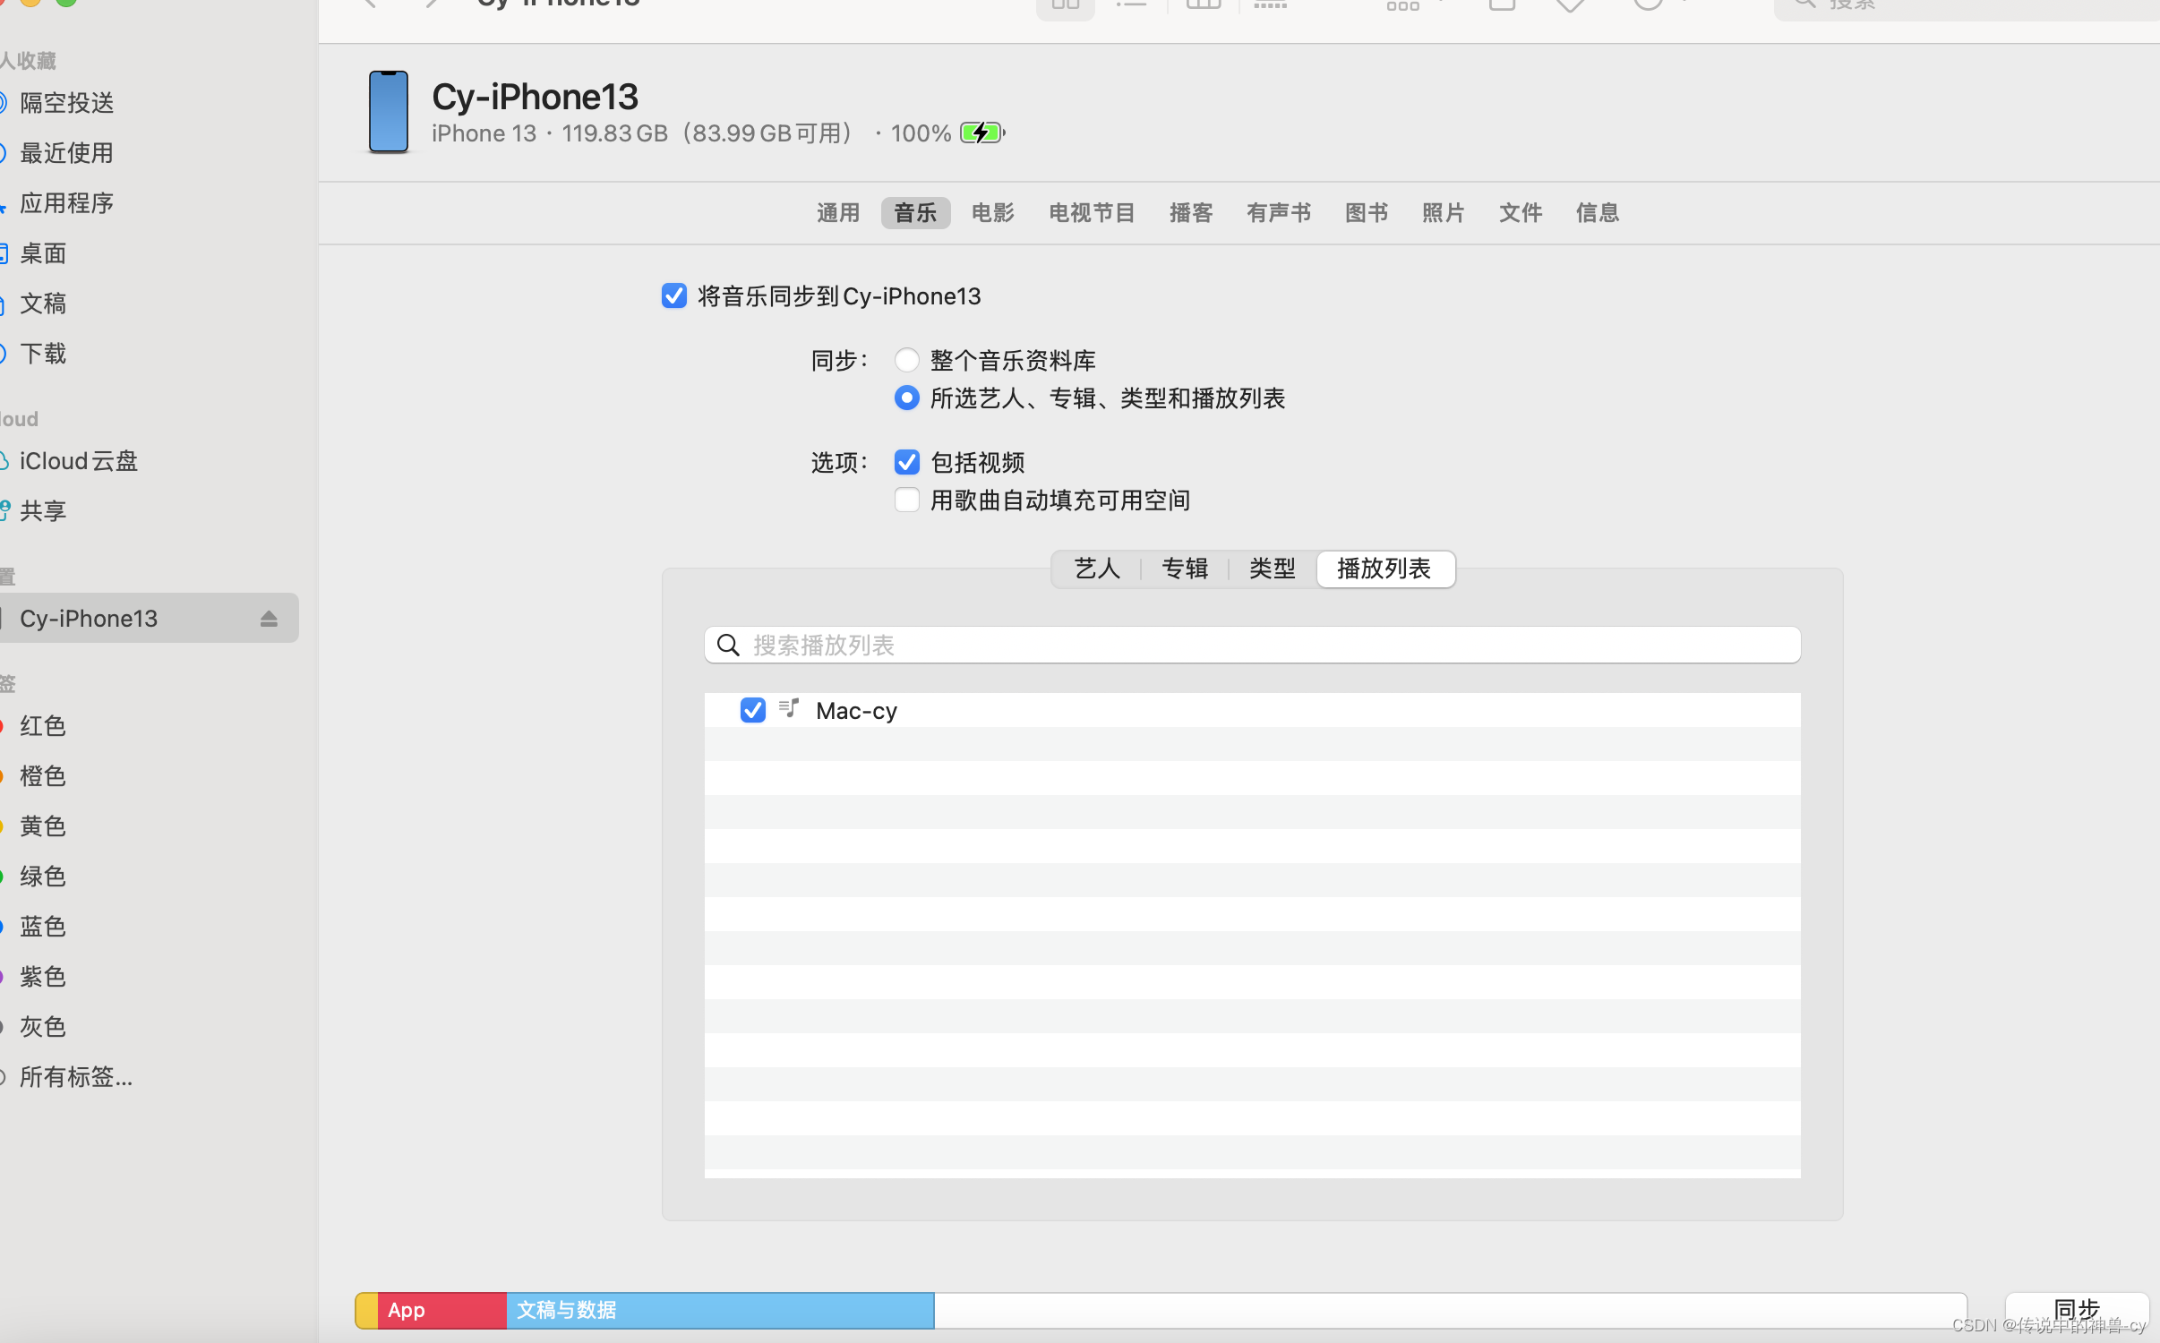Open iCloud云盘 in the sidebar

79,461
